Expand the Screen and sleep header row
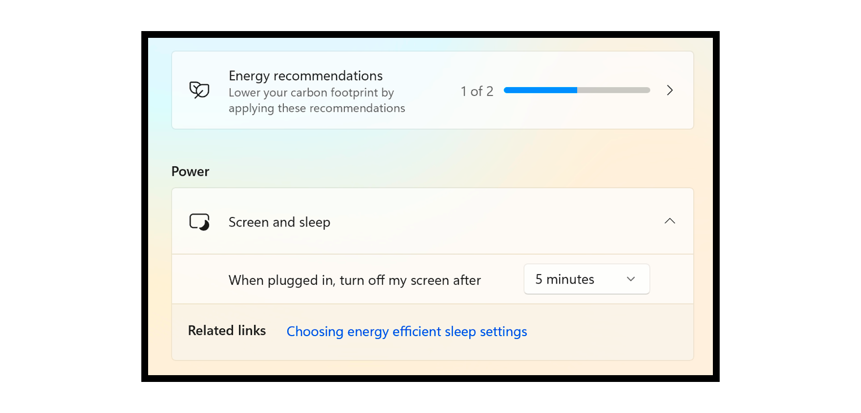The width and height of the screenshot is (861, 413). click(432, 221)
